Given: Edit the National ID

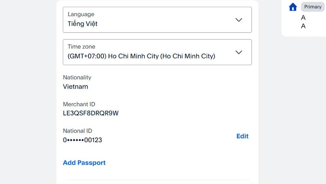Looking at the screenshot, I should tap(242, 136).
